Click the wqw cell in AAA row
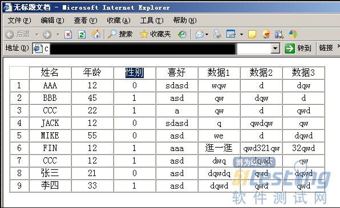 (x=219, y=85)
